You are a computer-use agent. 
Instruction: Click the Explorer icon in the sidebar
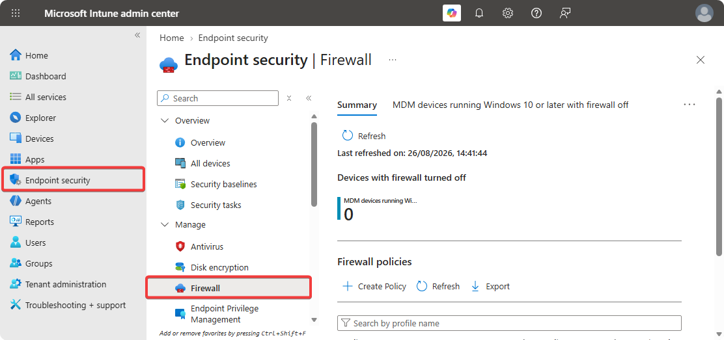coord(16,118)
